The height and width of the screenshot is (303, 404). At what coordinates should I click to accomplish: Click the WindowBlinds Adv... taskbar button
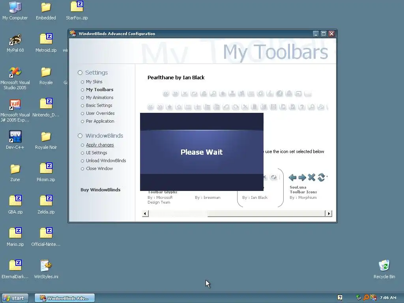(65, 298)
